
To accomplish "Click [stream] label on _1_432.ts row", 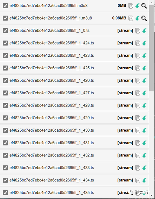I will coord(125,155).
